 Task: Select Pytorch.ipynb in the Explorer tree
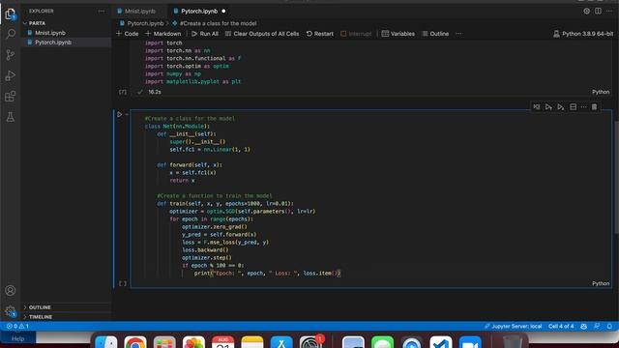[x=53, y=43]
